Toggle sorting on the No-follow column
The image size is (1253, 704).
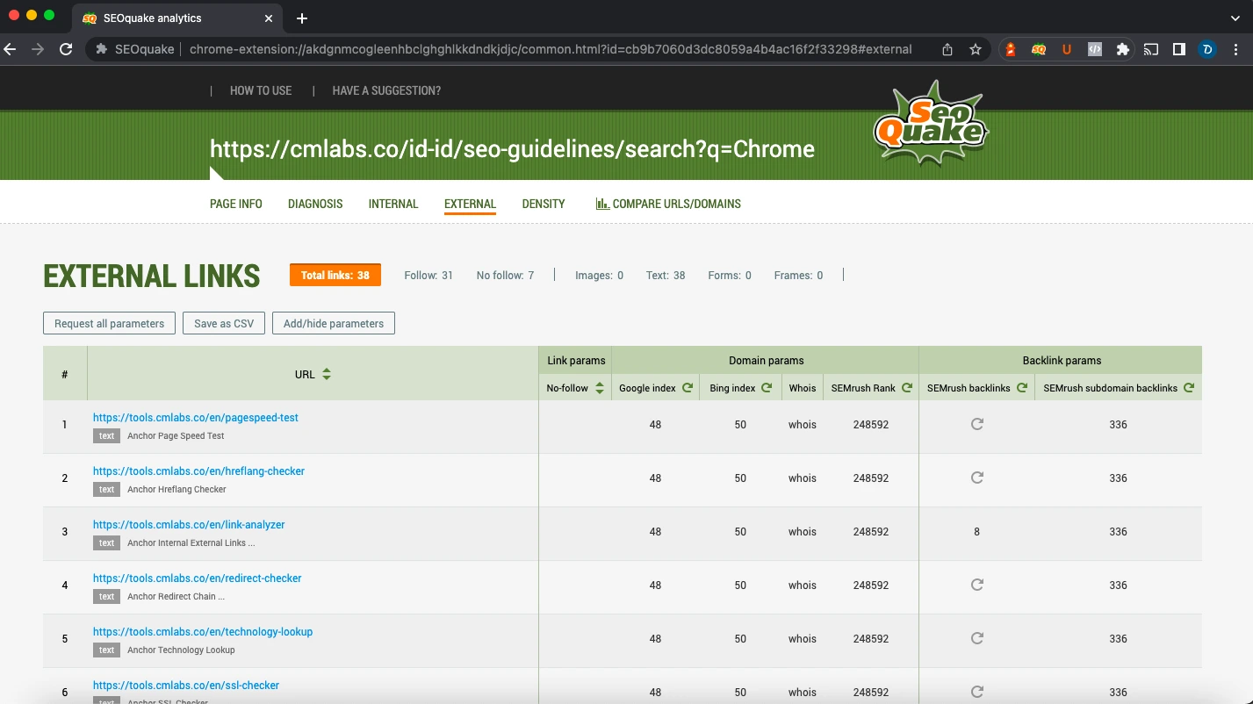(598, 387)
